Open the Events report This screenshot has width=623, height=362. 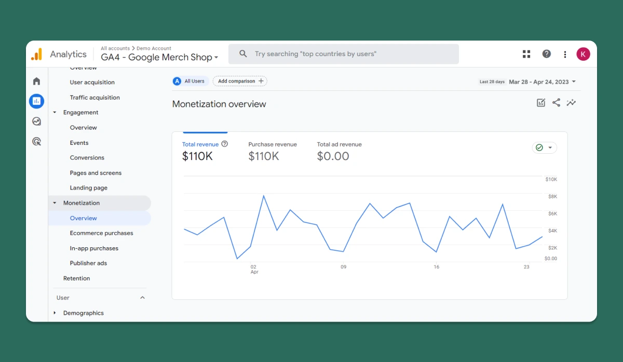79,143
